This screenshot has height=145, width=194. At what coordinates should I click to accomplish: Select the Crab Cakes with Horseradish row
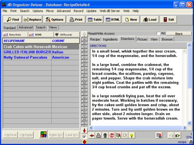(41, 47)
